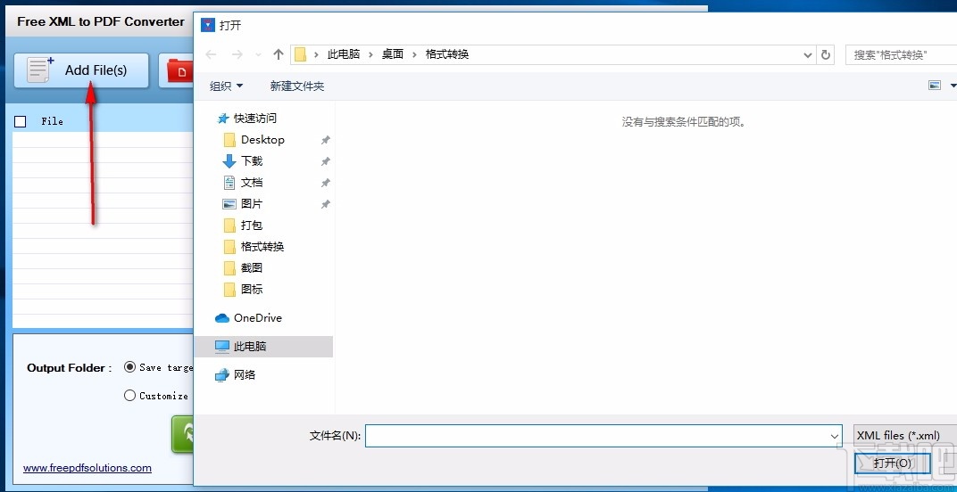Click the 打开(O) button
Viewport: 957px width, 492px height.
pyautogui.click(x=893, y=463)
